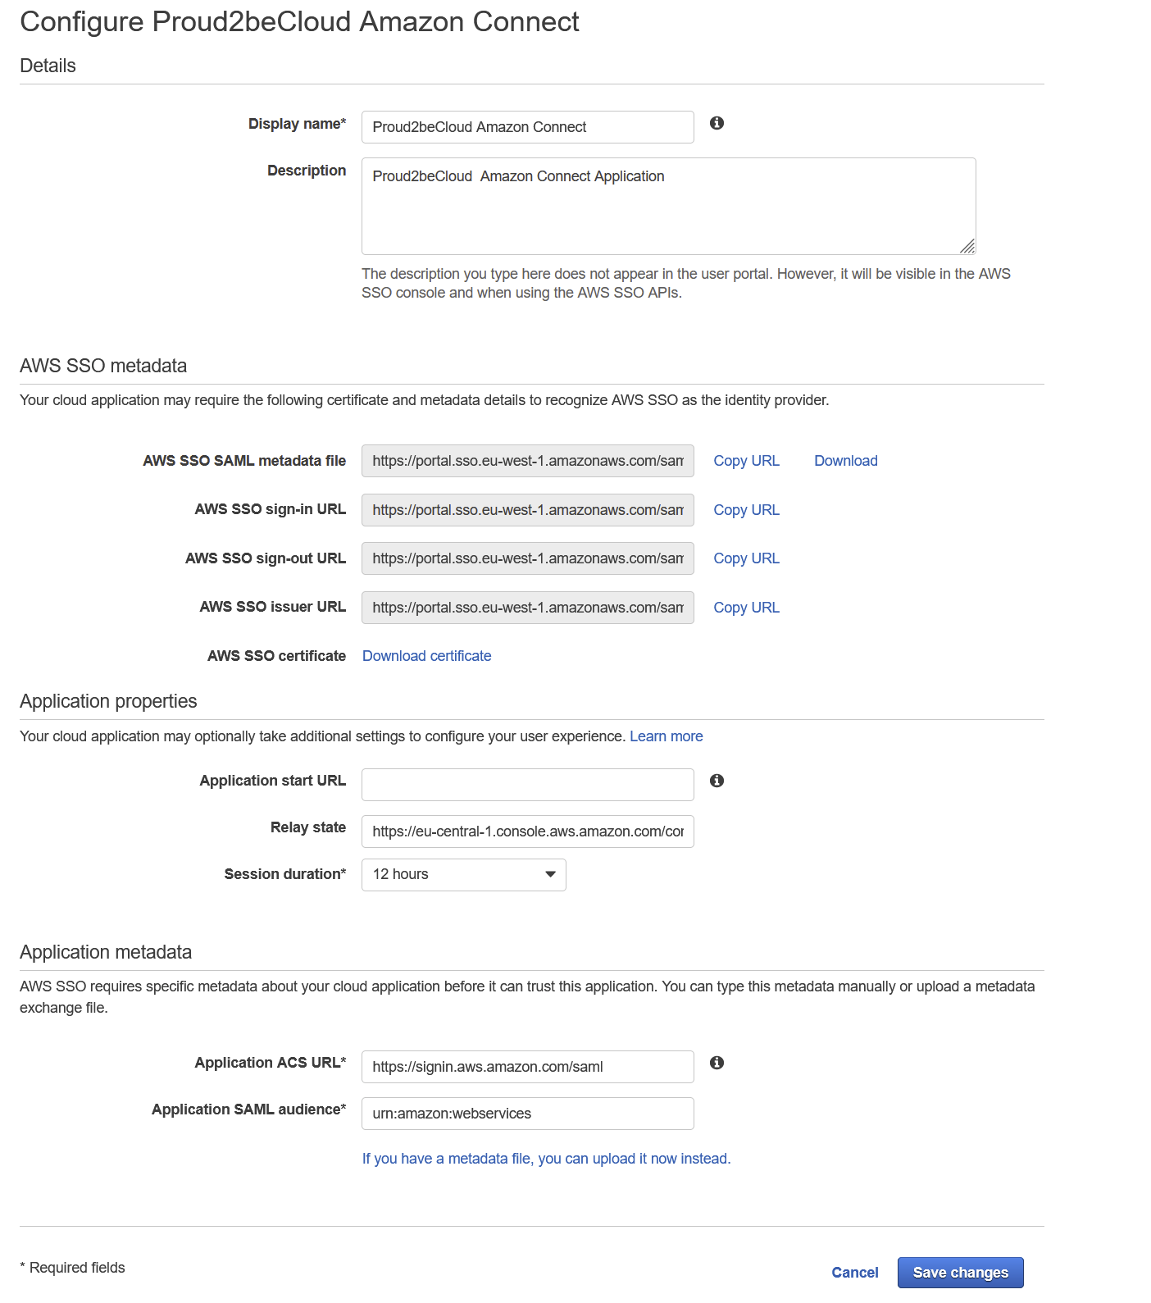The height and width of the screenshot is (1303, 1151).
Task: Click the empty Application start URL field
Action: point(527,785)
